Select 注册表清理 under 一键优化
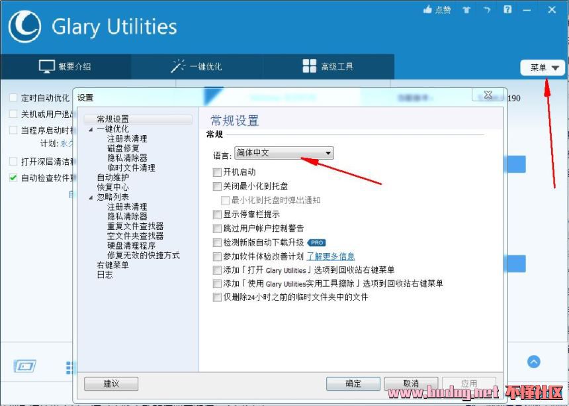 (127, 138)
